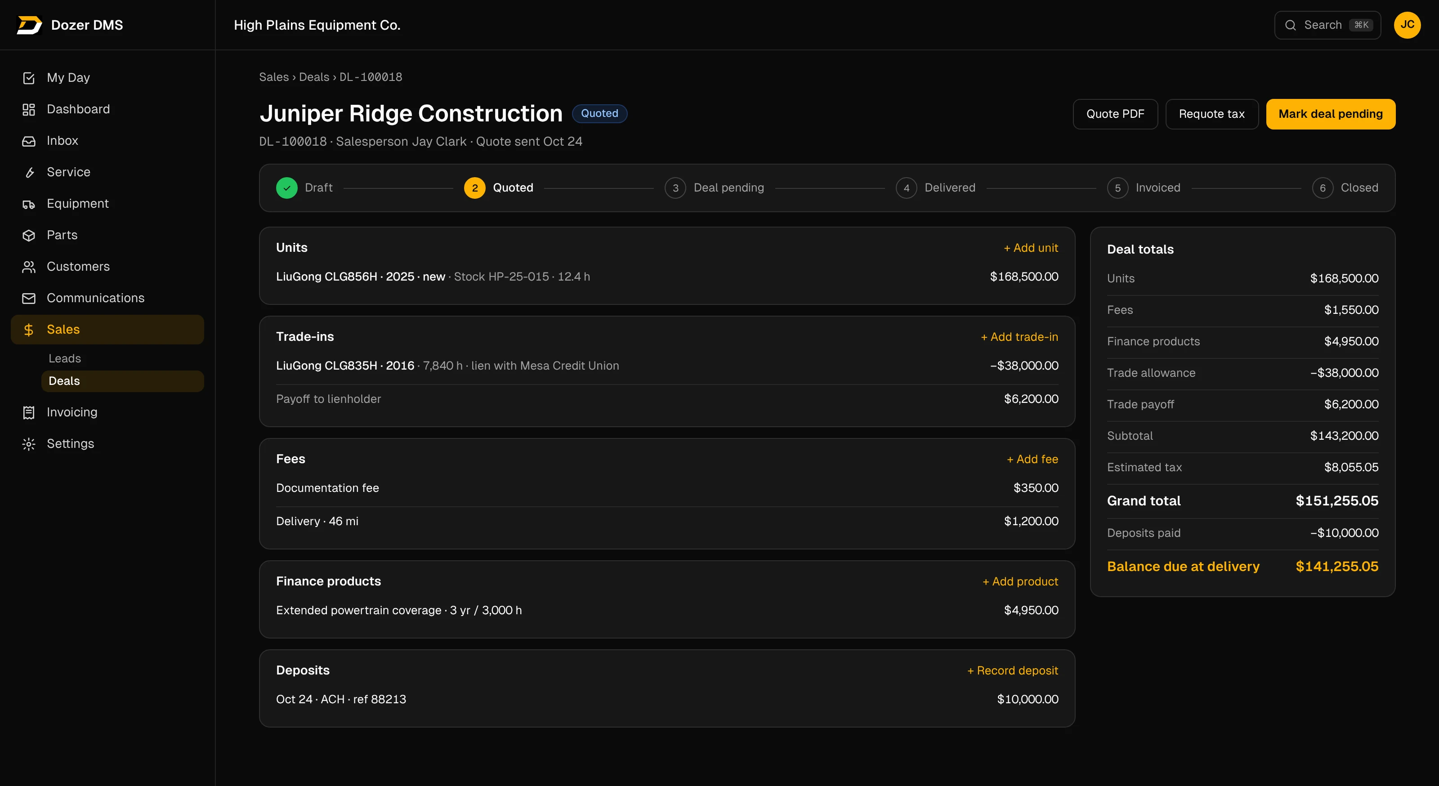Screen dimensions: 1439x786
Task: Click Balance due $141,255.05 value
Action: pyautogui.click(x=1337, y=567)
